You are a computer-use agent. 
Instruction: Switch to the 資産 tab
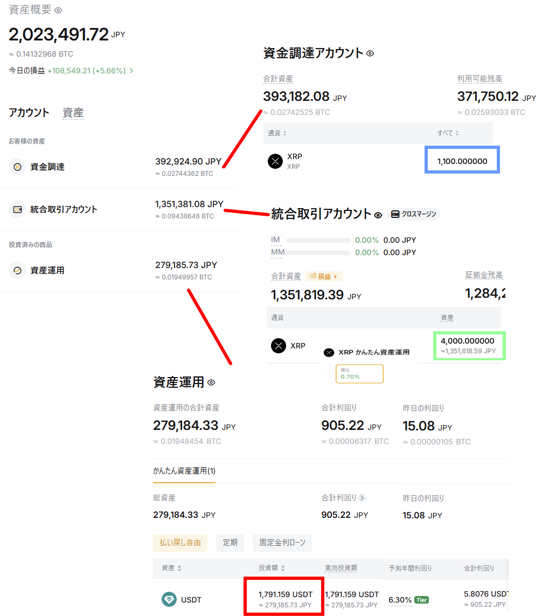(x=73, y=113)
